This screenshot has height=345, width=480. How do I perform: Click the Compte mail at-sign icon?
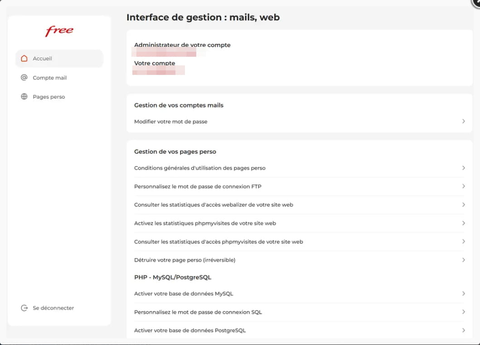(x=24, y=78)
